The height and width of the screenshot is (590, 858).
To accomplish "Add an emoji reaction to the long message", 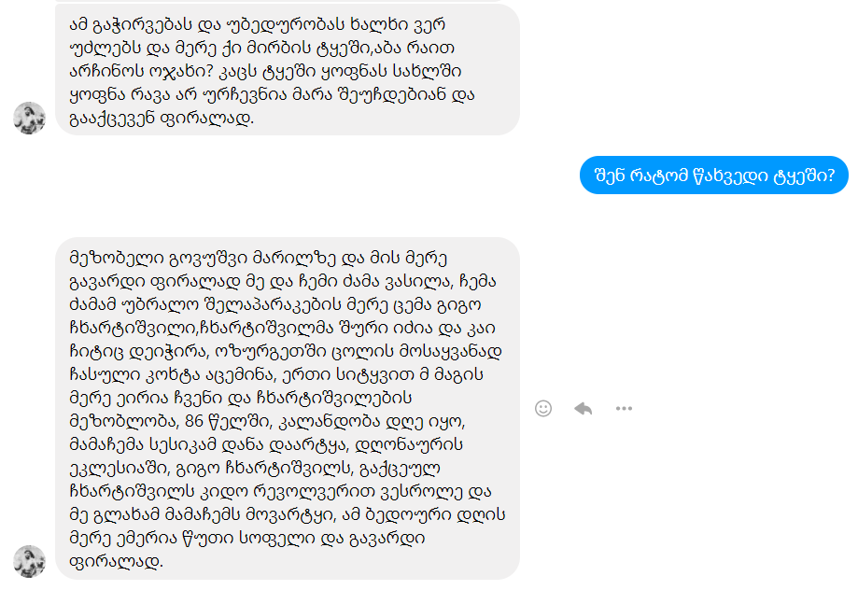I will 542,408.
